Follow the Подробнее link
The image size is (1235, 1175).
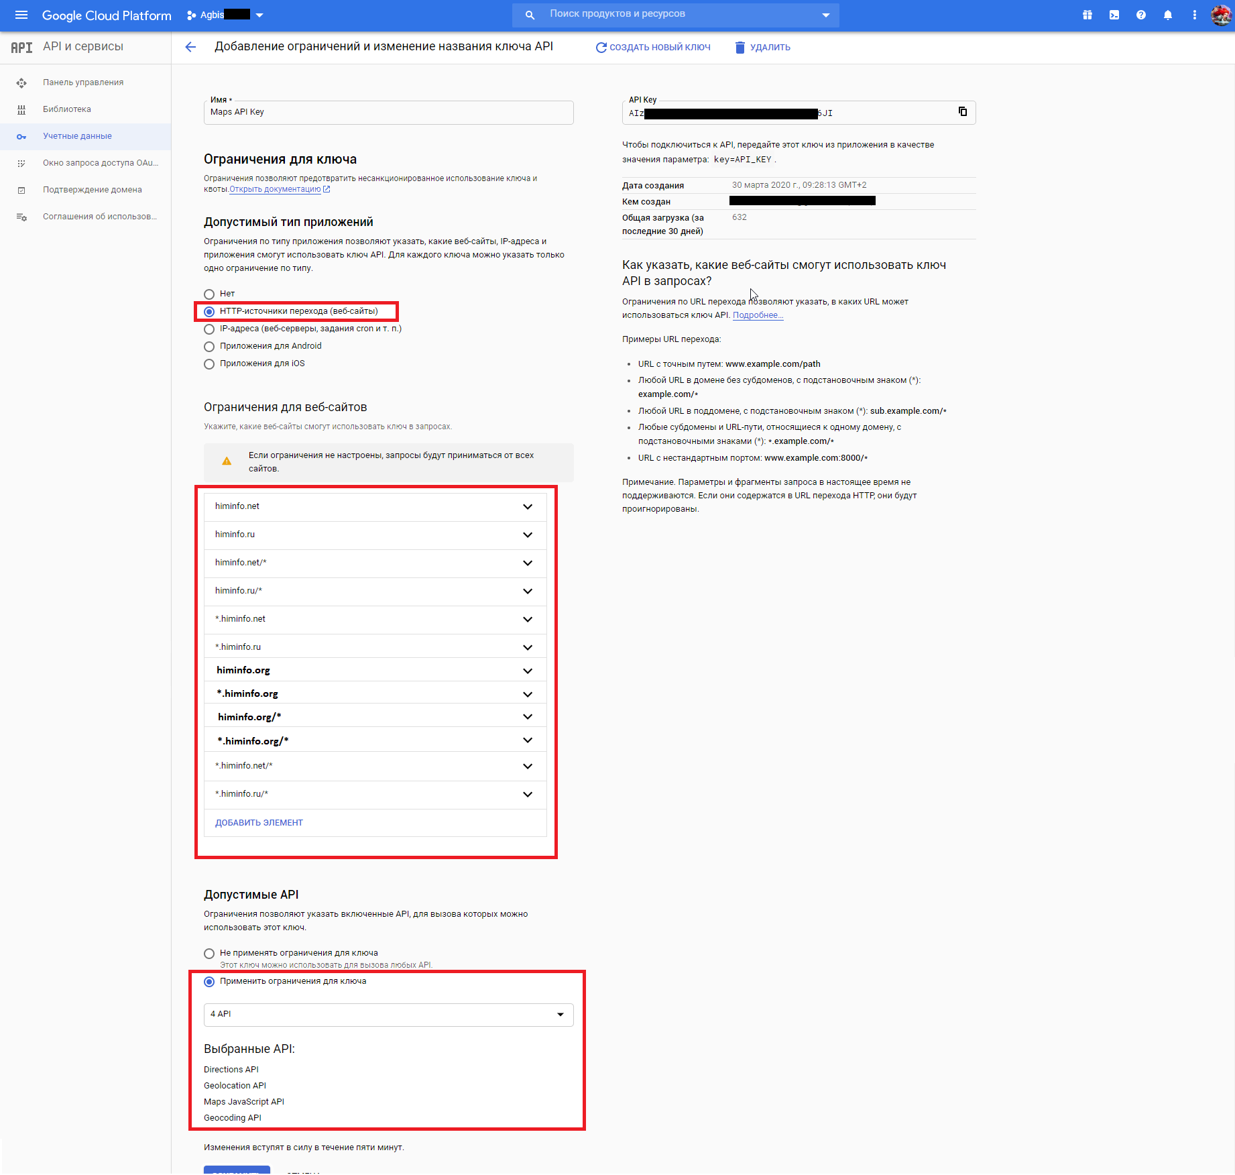(758, 315)
